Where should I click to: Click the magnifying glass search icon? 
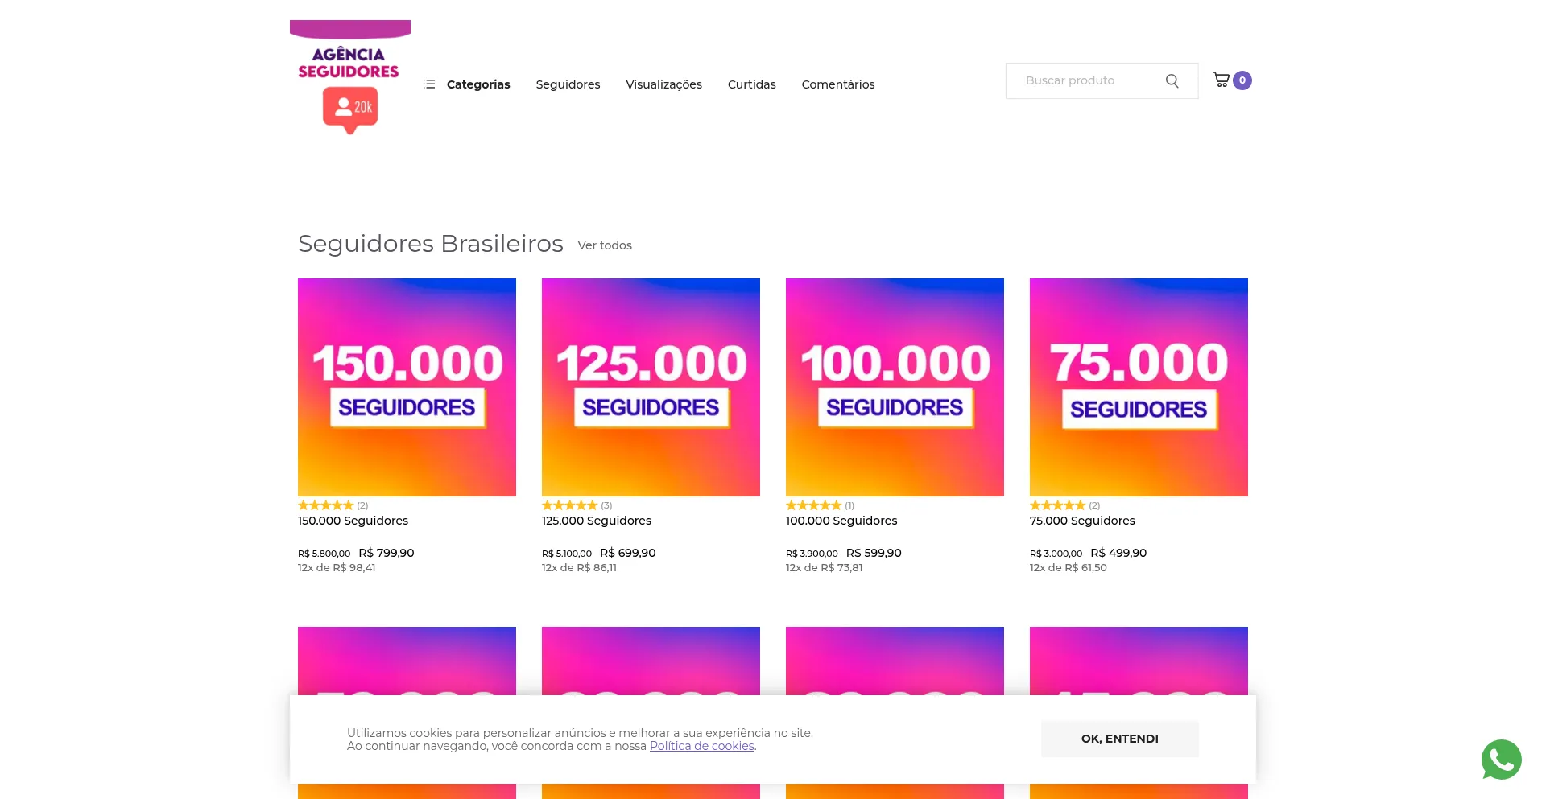pyautogui.click(x=1172, y=80)
